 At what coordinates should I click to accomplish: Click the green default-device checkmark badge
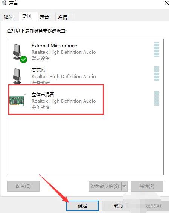(23, 59)
